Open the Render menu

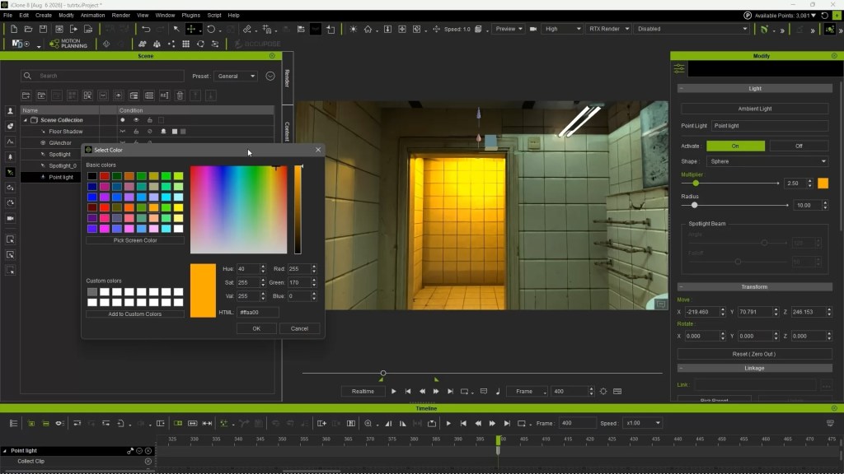(121, 15)
